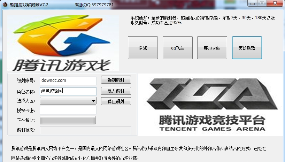Click the panda app icon in title bar
This screenshot has width=285, height=162.
coord(5,5)
